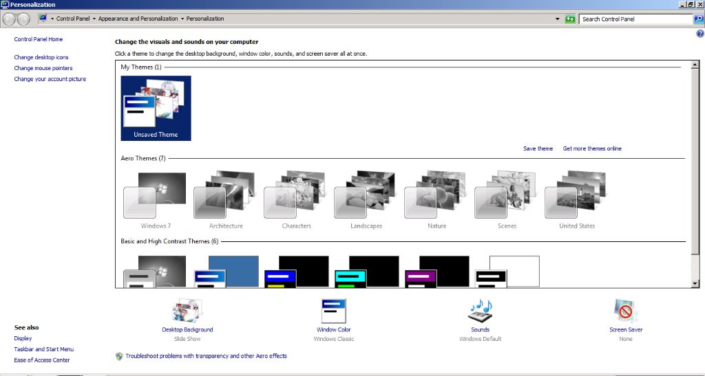Viewport: 705px width, 376px height.
Task: Click the Window Color text link
Action: pos(334,330)
